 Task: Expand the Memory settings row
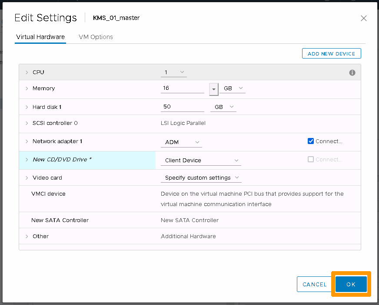(x=27, y=89)
